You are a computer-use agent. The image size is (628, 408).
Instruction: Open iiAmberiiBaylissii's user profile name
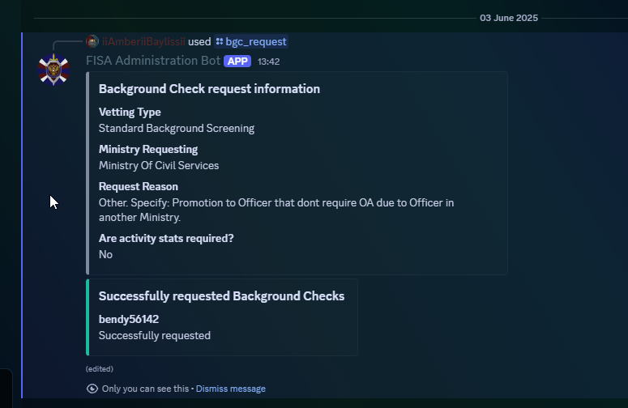click(143, 41)
